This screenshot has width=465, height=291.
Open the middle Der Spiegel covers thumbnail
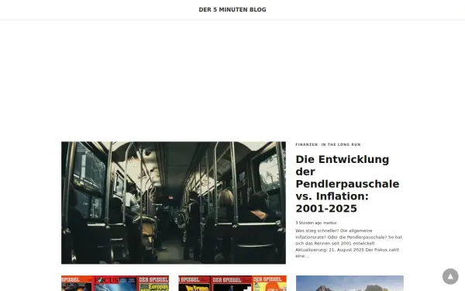tap(232, 283)
